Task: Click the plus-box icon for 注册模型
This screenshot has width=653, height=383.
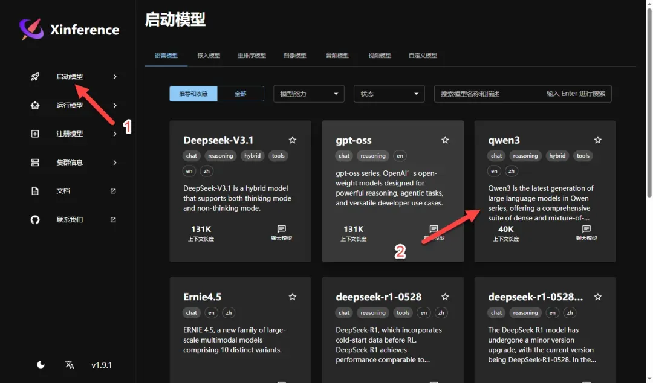Action: pyautogui.click(x=35, y=134)
